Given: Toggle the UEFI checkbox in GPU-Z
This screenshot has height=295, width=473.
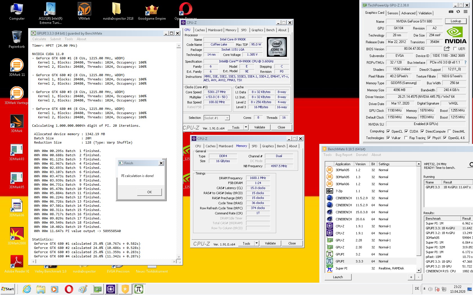Looking at the screenshot, I should (x=455, y=49).
